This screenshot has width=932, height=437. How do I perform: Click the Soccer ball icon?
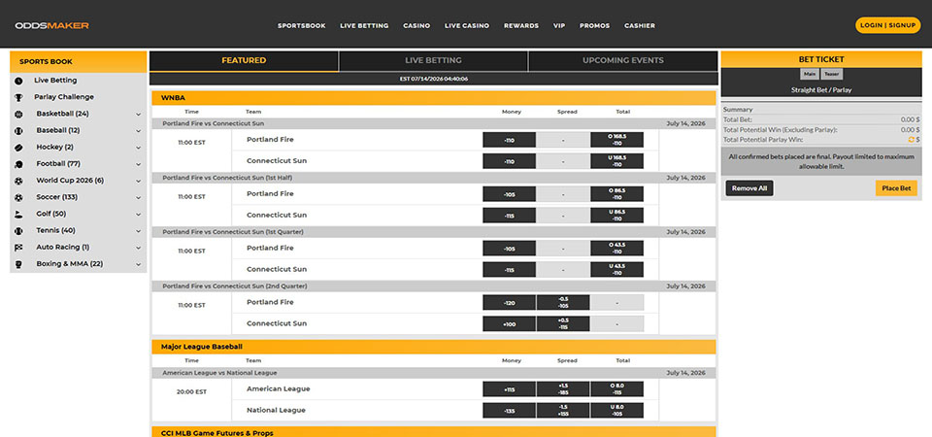coord(19,197)
